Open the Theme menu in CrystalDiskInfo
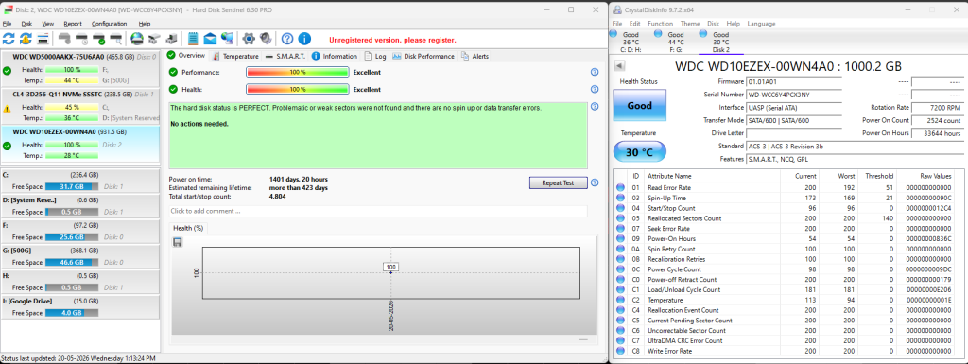This screenshot has height=364, width=968. (x=690, y=24)
